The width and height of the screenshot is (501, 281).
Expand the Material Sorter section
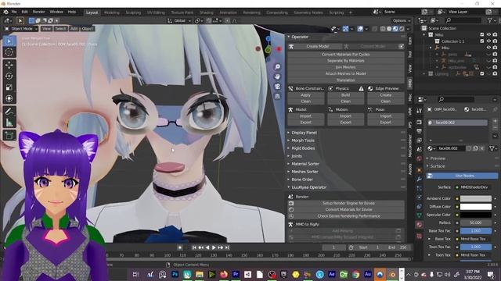point(305,164)
